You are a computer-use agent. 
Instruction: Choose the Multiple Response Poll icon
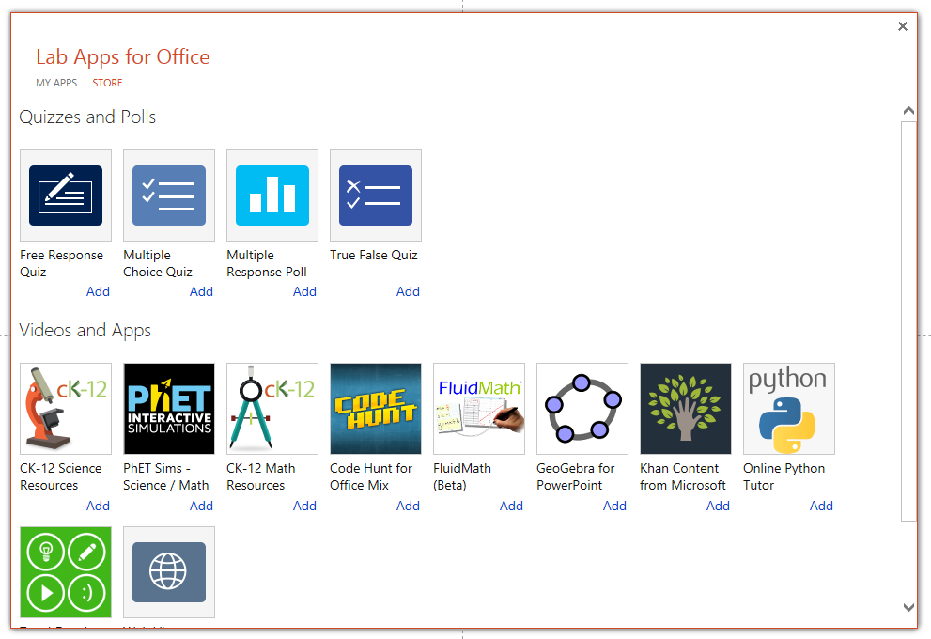tap(272, 195)
